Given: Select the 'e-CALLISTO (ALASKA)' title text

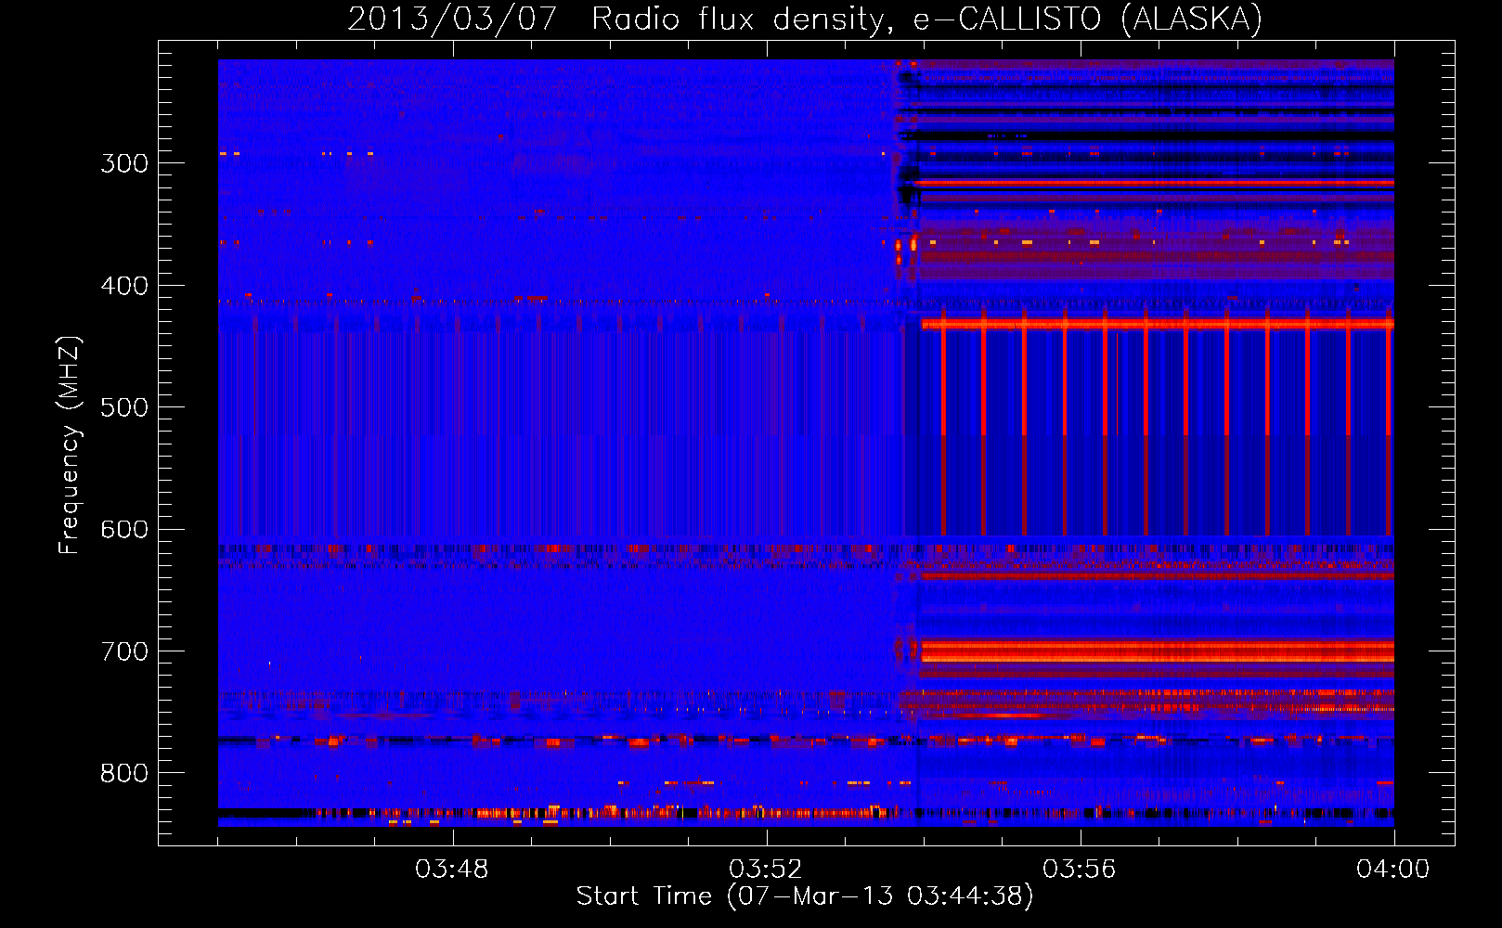Looking at the screenshot, I should [1088, 19].
